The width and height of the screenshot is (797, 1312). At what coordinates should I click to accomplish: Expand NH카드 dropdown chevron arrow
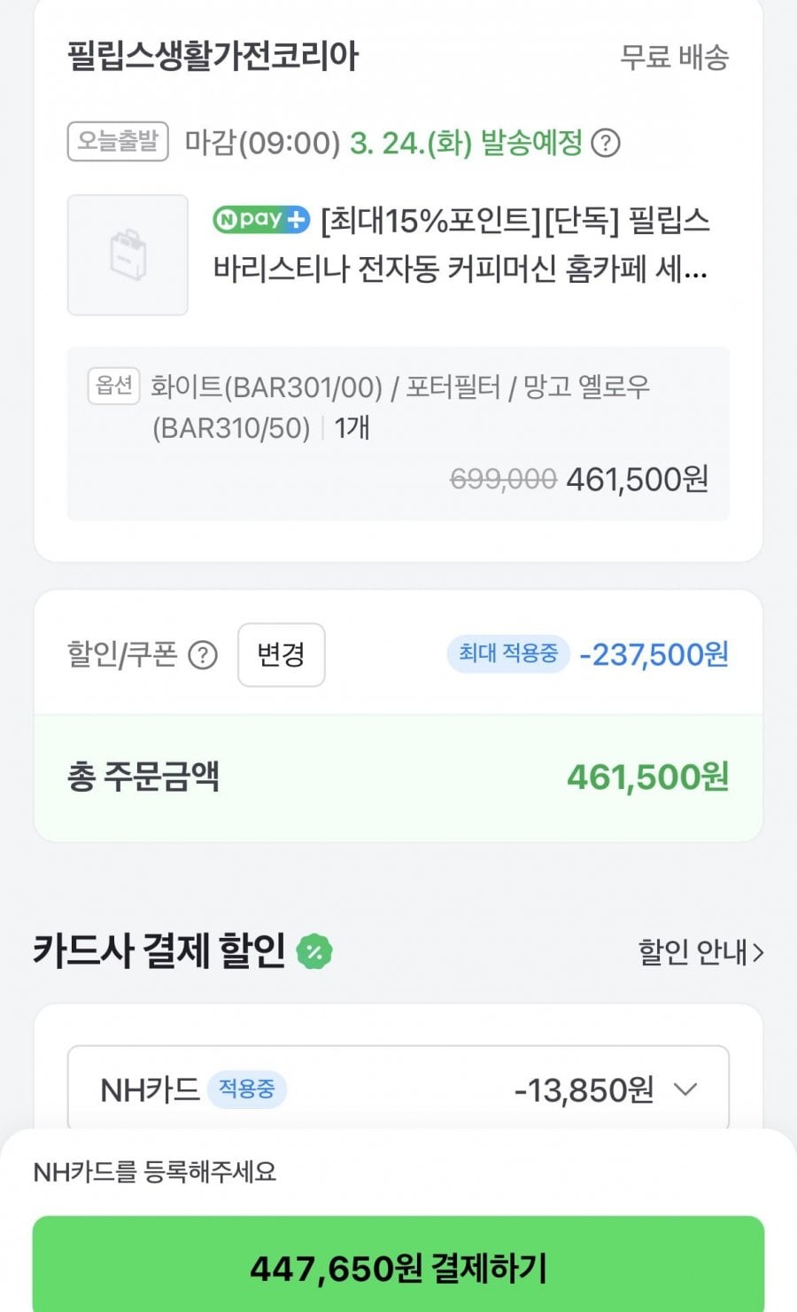pyautogui.click(x=686, y=1089)
